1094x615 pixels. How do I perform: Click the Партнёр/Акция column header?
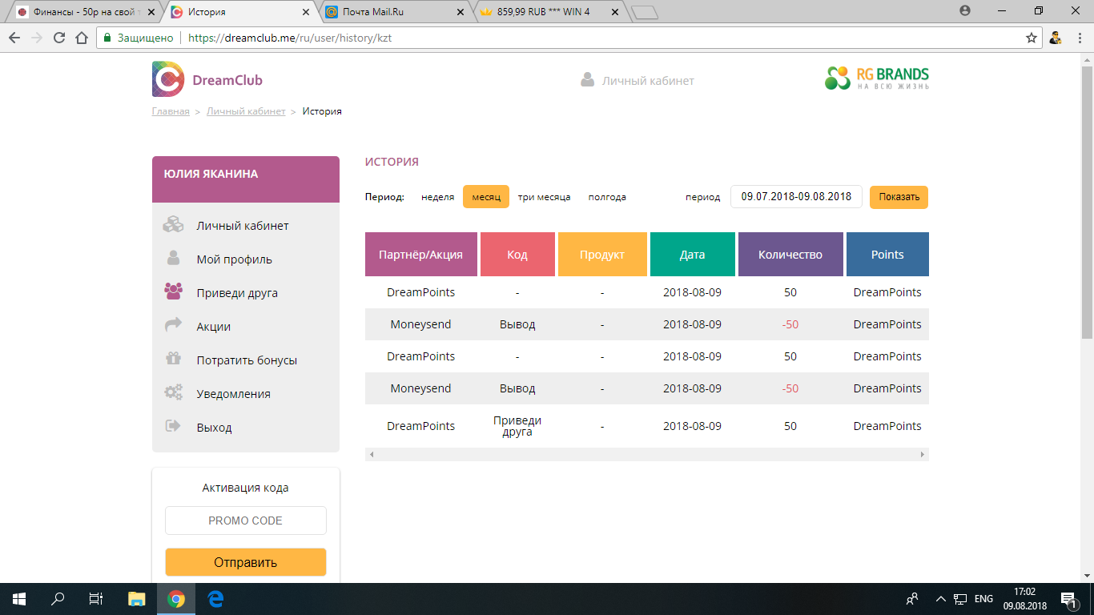click(421, 255)
